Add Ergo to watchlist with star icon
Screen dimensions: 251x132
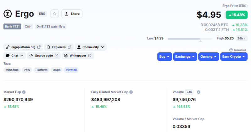pyautogui.click(x=55, y=14)
